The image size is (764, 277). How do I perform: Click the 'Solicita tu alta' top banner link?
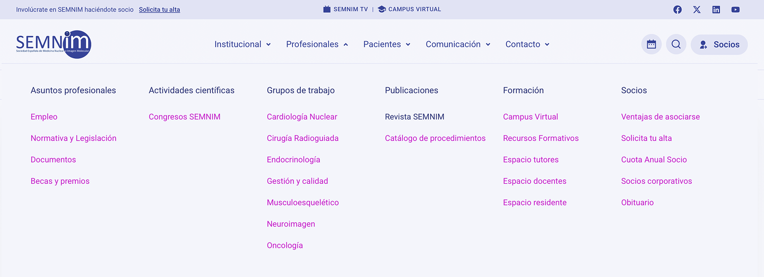point(159,10)
